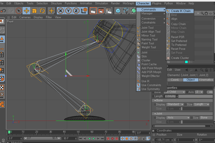Screen dimensions: 215x143
Task: Open the viewport Cameras menu
Action: (x=25, y=17)
